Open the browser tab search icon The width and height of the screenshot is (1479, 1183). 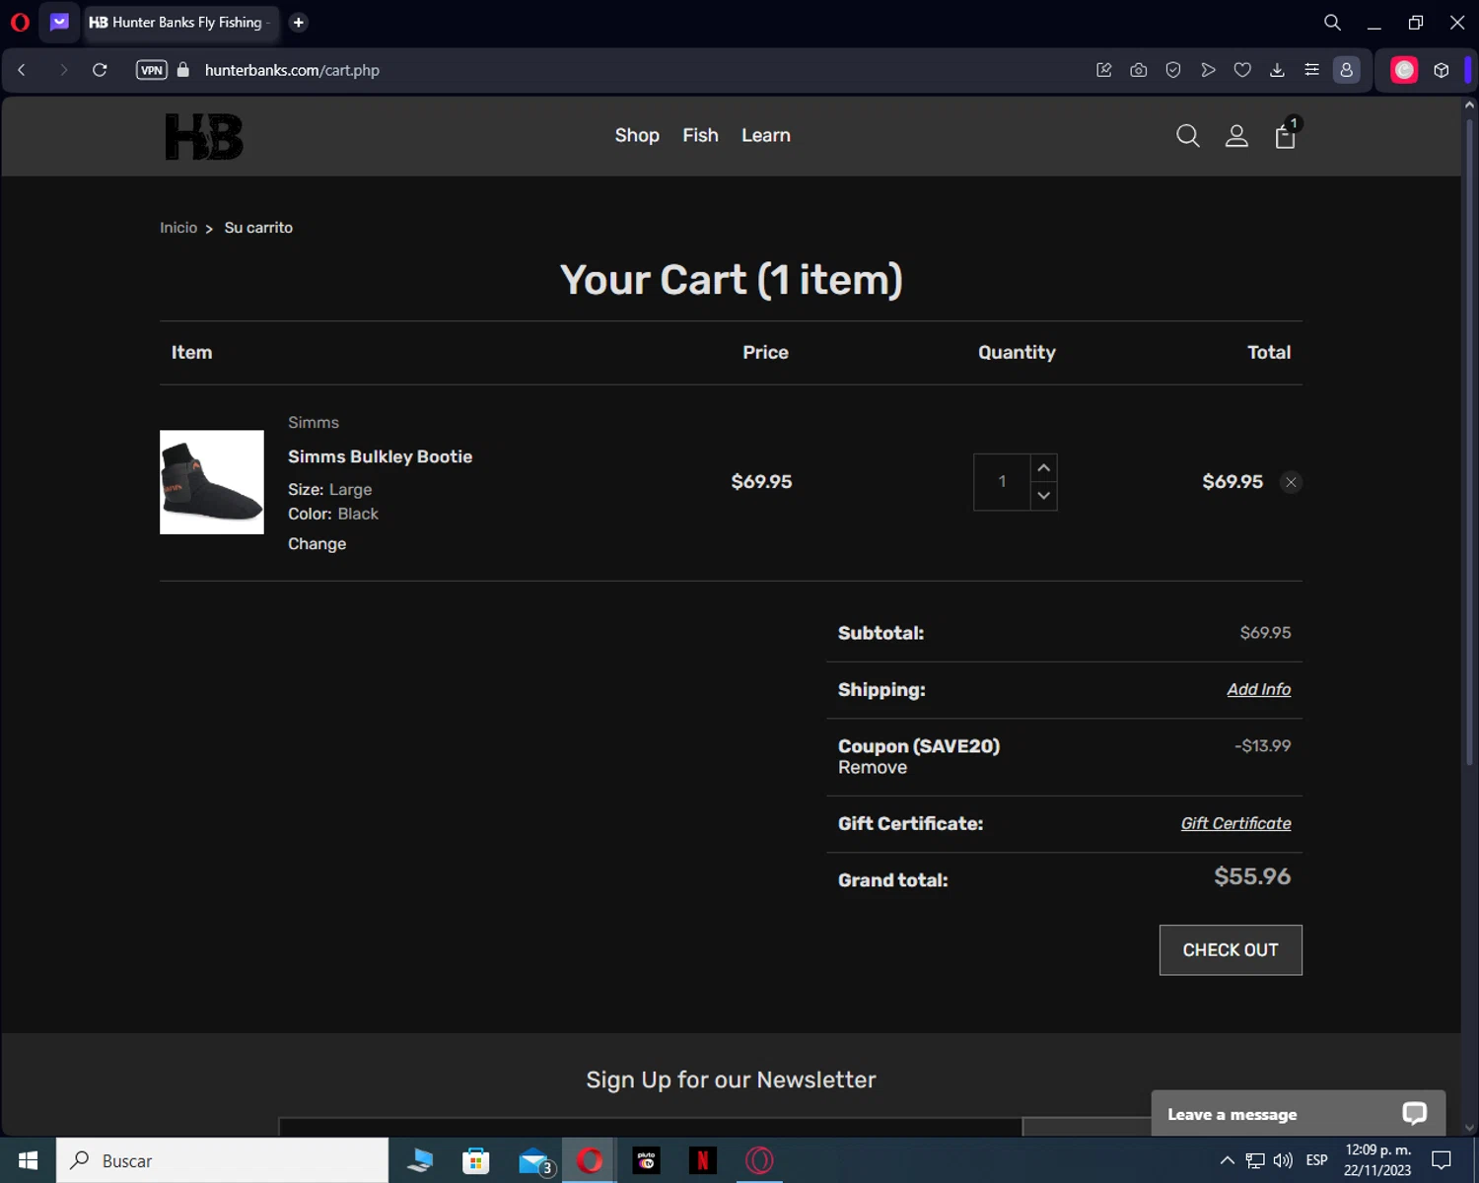(x=1332, y=22)
